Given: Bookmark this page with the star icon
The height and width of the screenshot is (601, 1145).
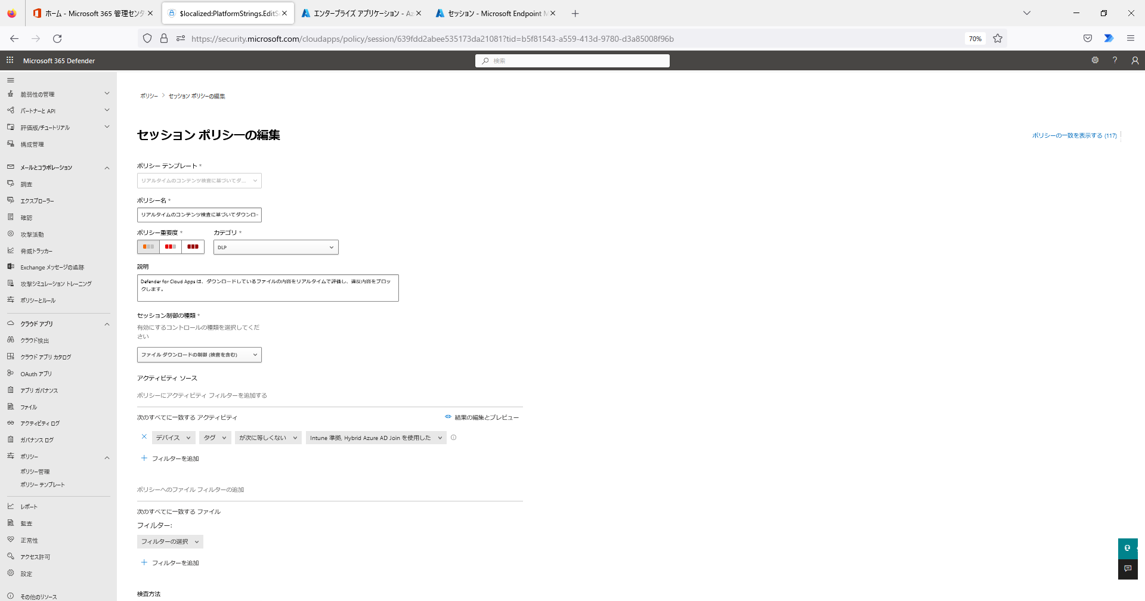Looking at the screenshot, I should pyautogui.click(x=998, y=39).
